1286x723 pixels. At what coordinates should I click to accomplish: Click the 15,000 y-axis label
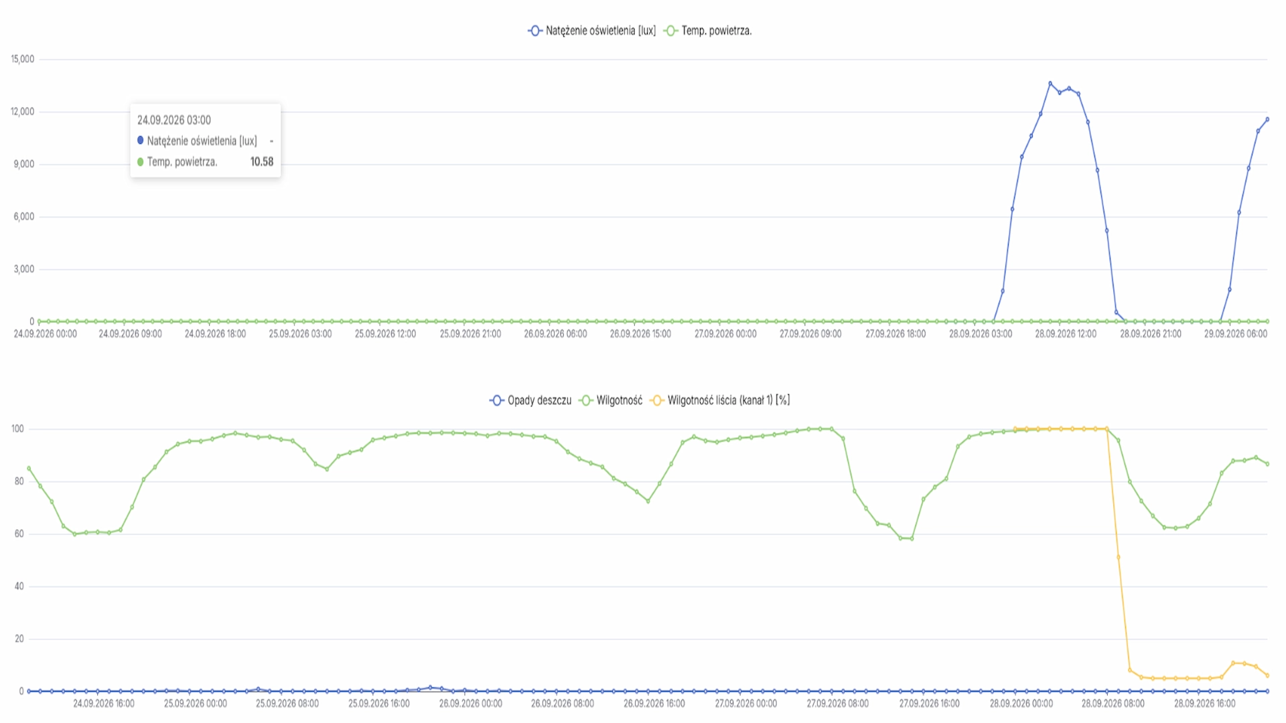click(23, 59)
